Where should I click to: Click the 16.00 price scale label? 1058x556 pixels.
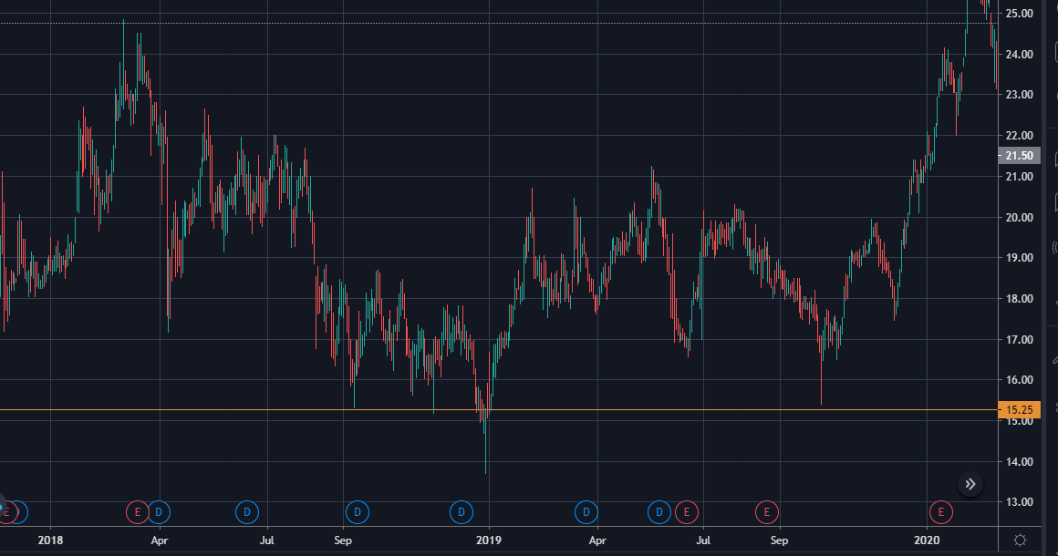click(x=1019, y=380)
